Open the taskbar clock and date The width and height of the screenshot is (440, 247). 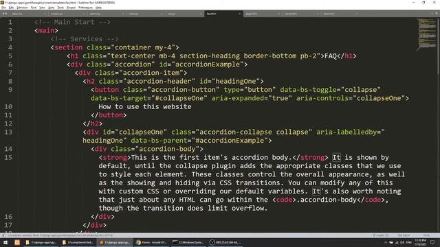[x=420, y=242]
